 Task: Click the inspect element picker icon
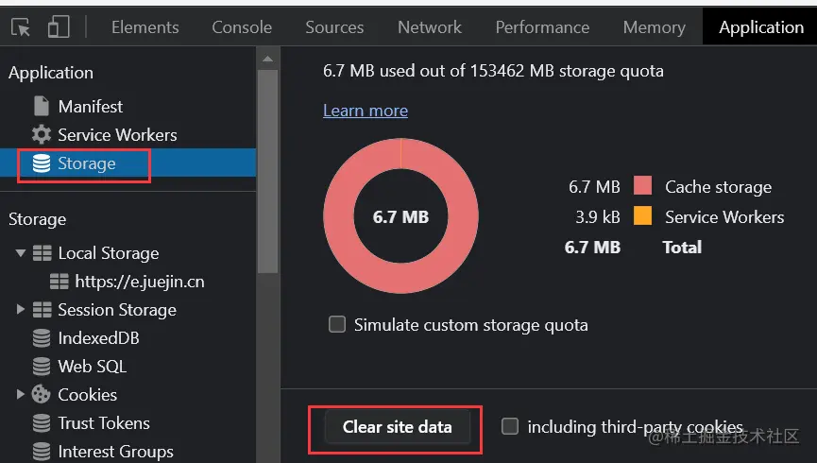click(x=21, y=27)
